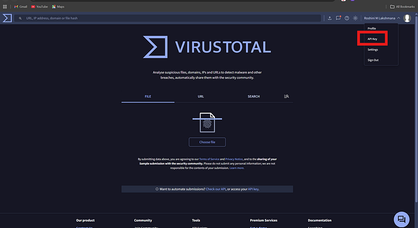Open the chat support bubble icon
The width and height of the screenshot is (418, 228).
coord(401,219)
